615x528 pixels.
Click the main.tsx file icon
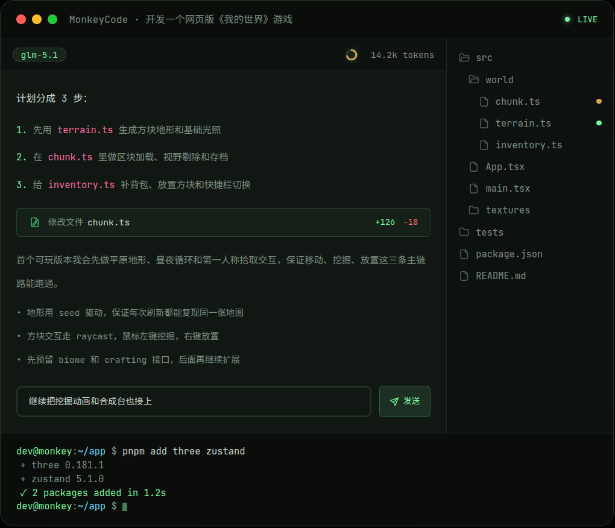click(474, 189)
